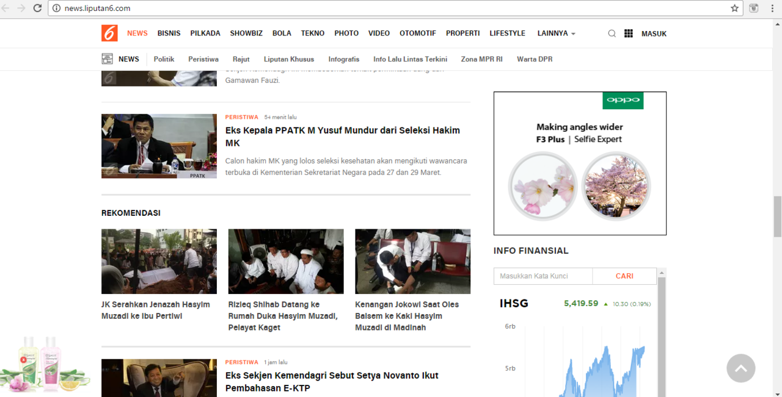Open article JK Serahkan Jenazah Hasyim Muzadi
Image resolution: width=782 pixels, height=397 pixels.
[156, 310]
